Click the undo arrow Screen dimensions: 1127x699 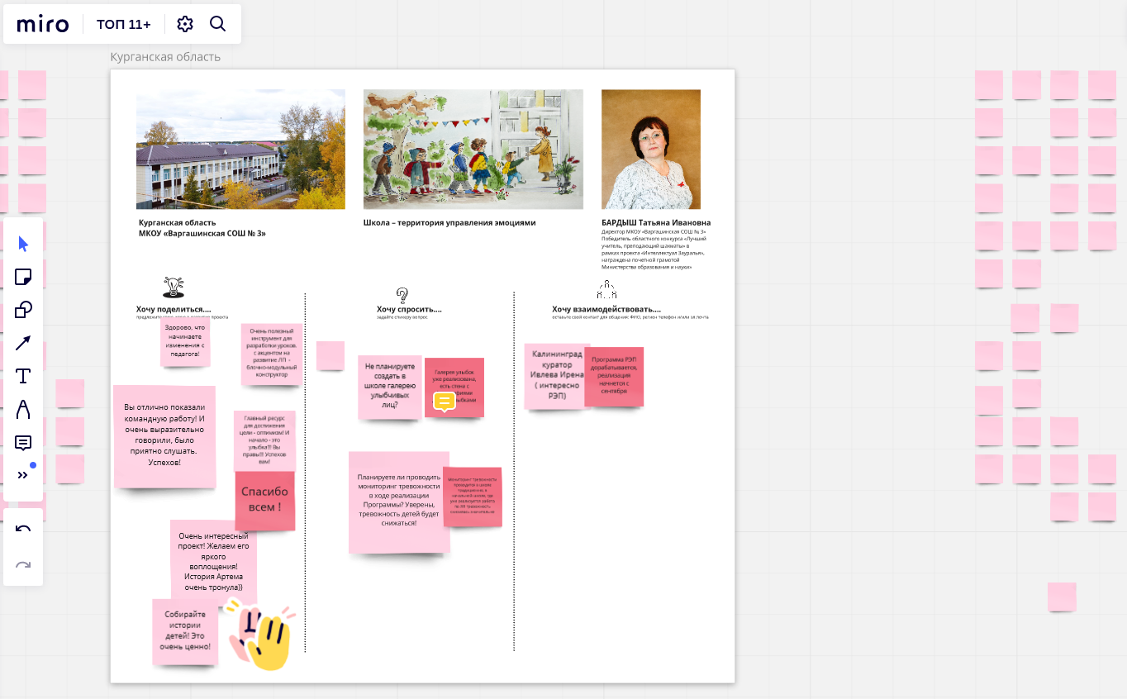point(23,530)
